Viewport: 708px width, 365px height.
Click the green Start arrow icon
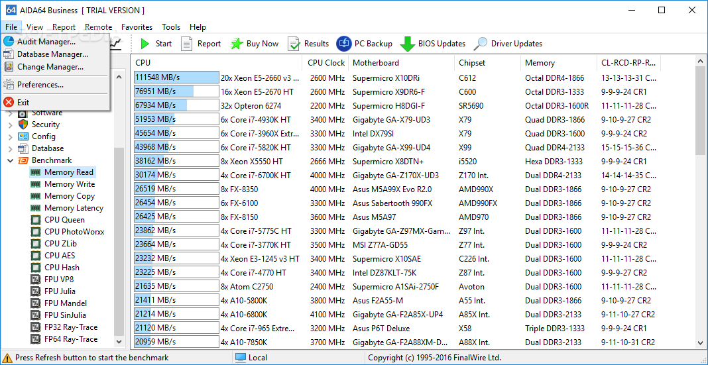coord(145,44)
